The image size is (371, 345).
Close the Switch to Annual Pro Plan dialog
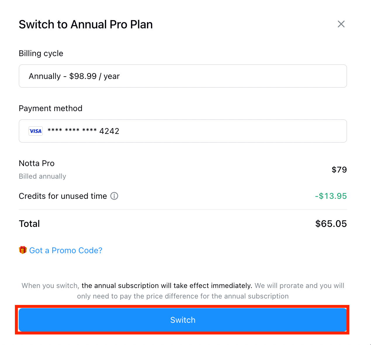click(x=341, y=24)
